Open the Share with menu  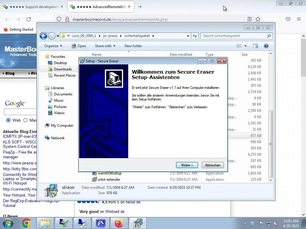coord(105,46)
